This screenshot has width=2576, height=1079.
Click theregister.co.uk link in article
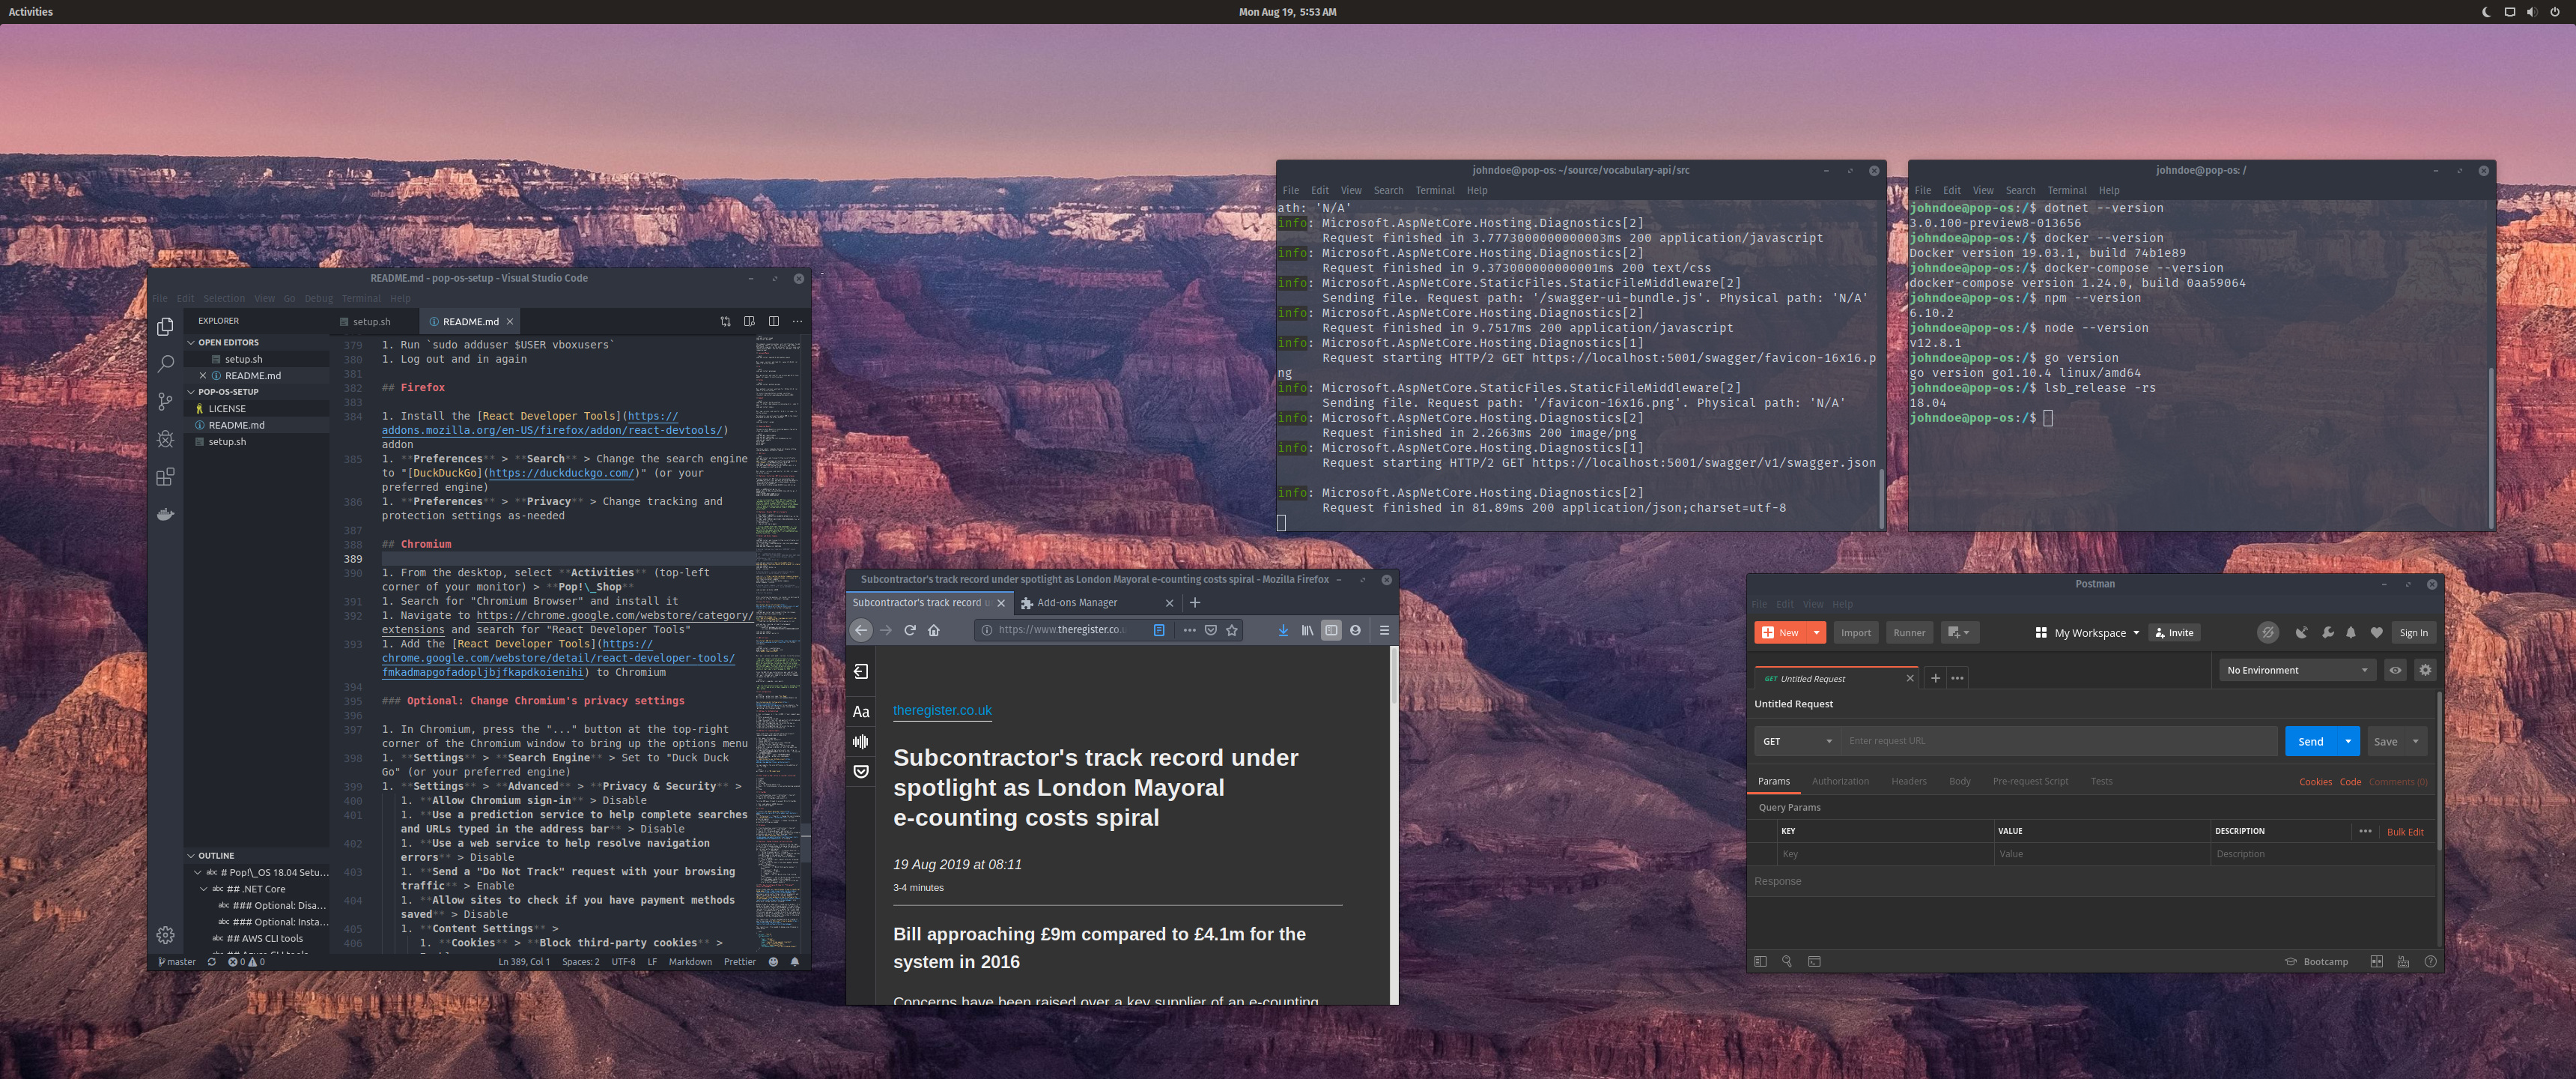[941, 710]
